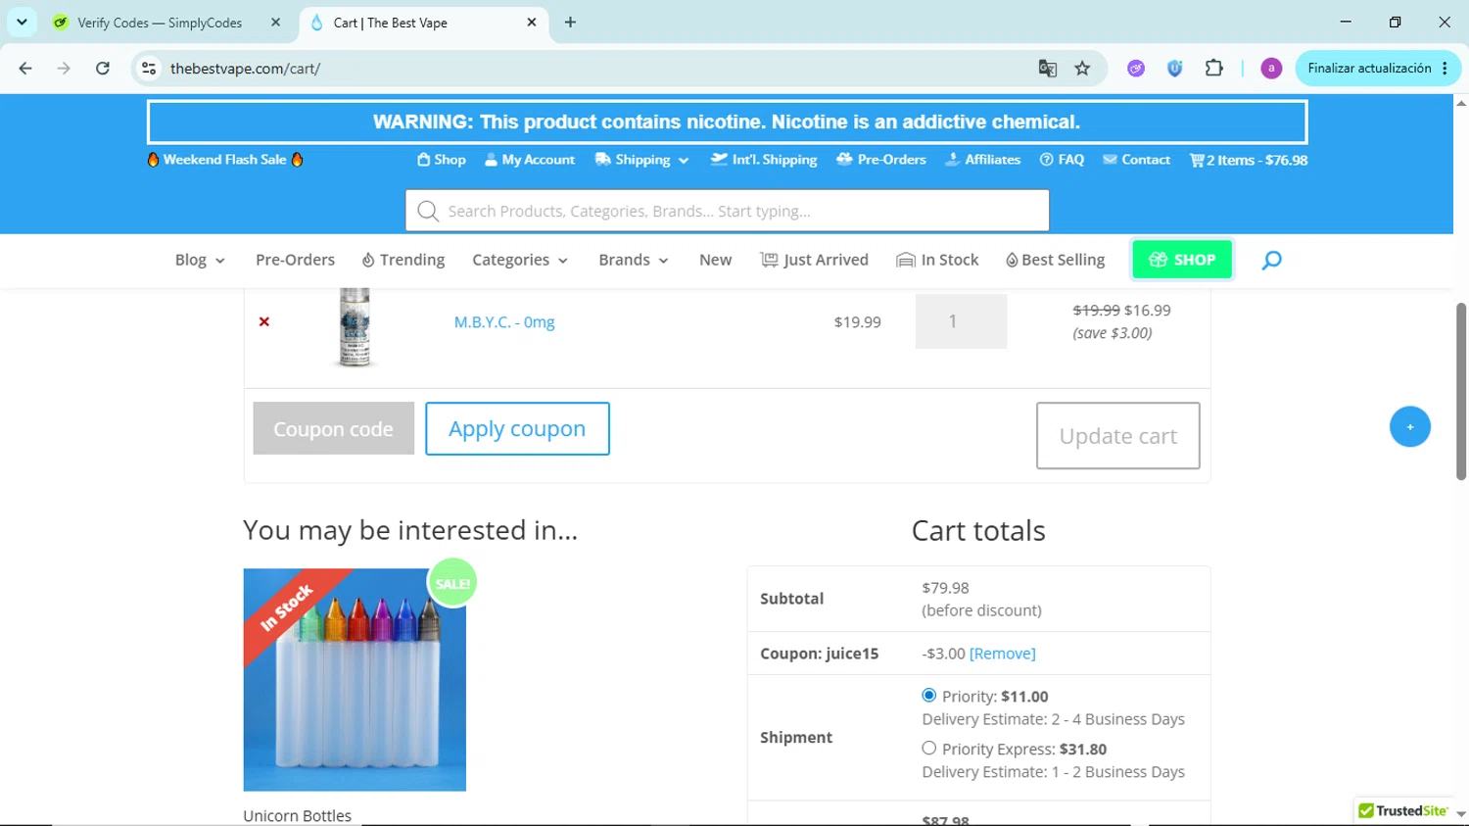Open a new browser tab

click(570, 23)
